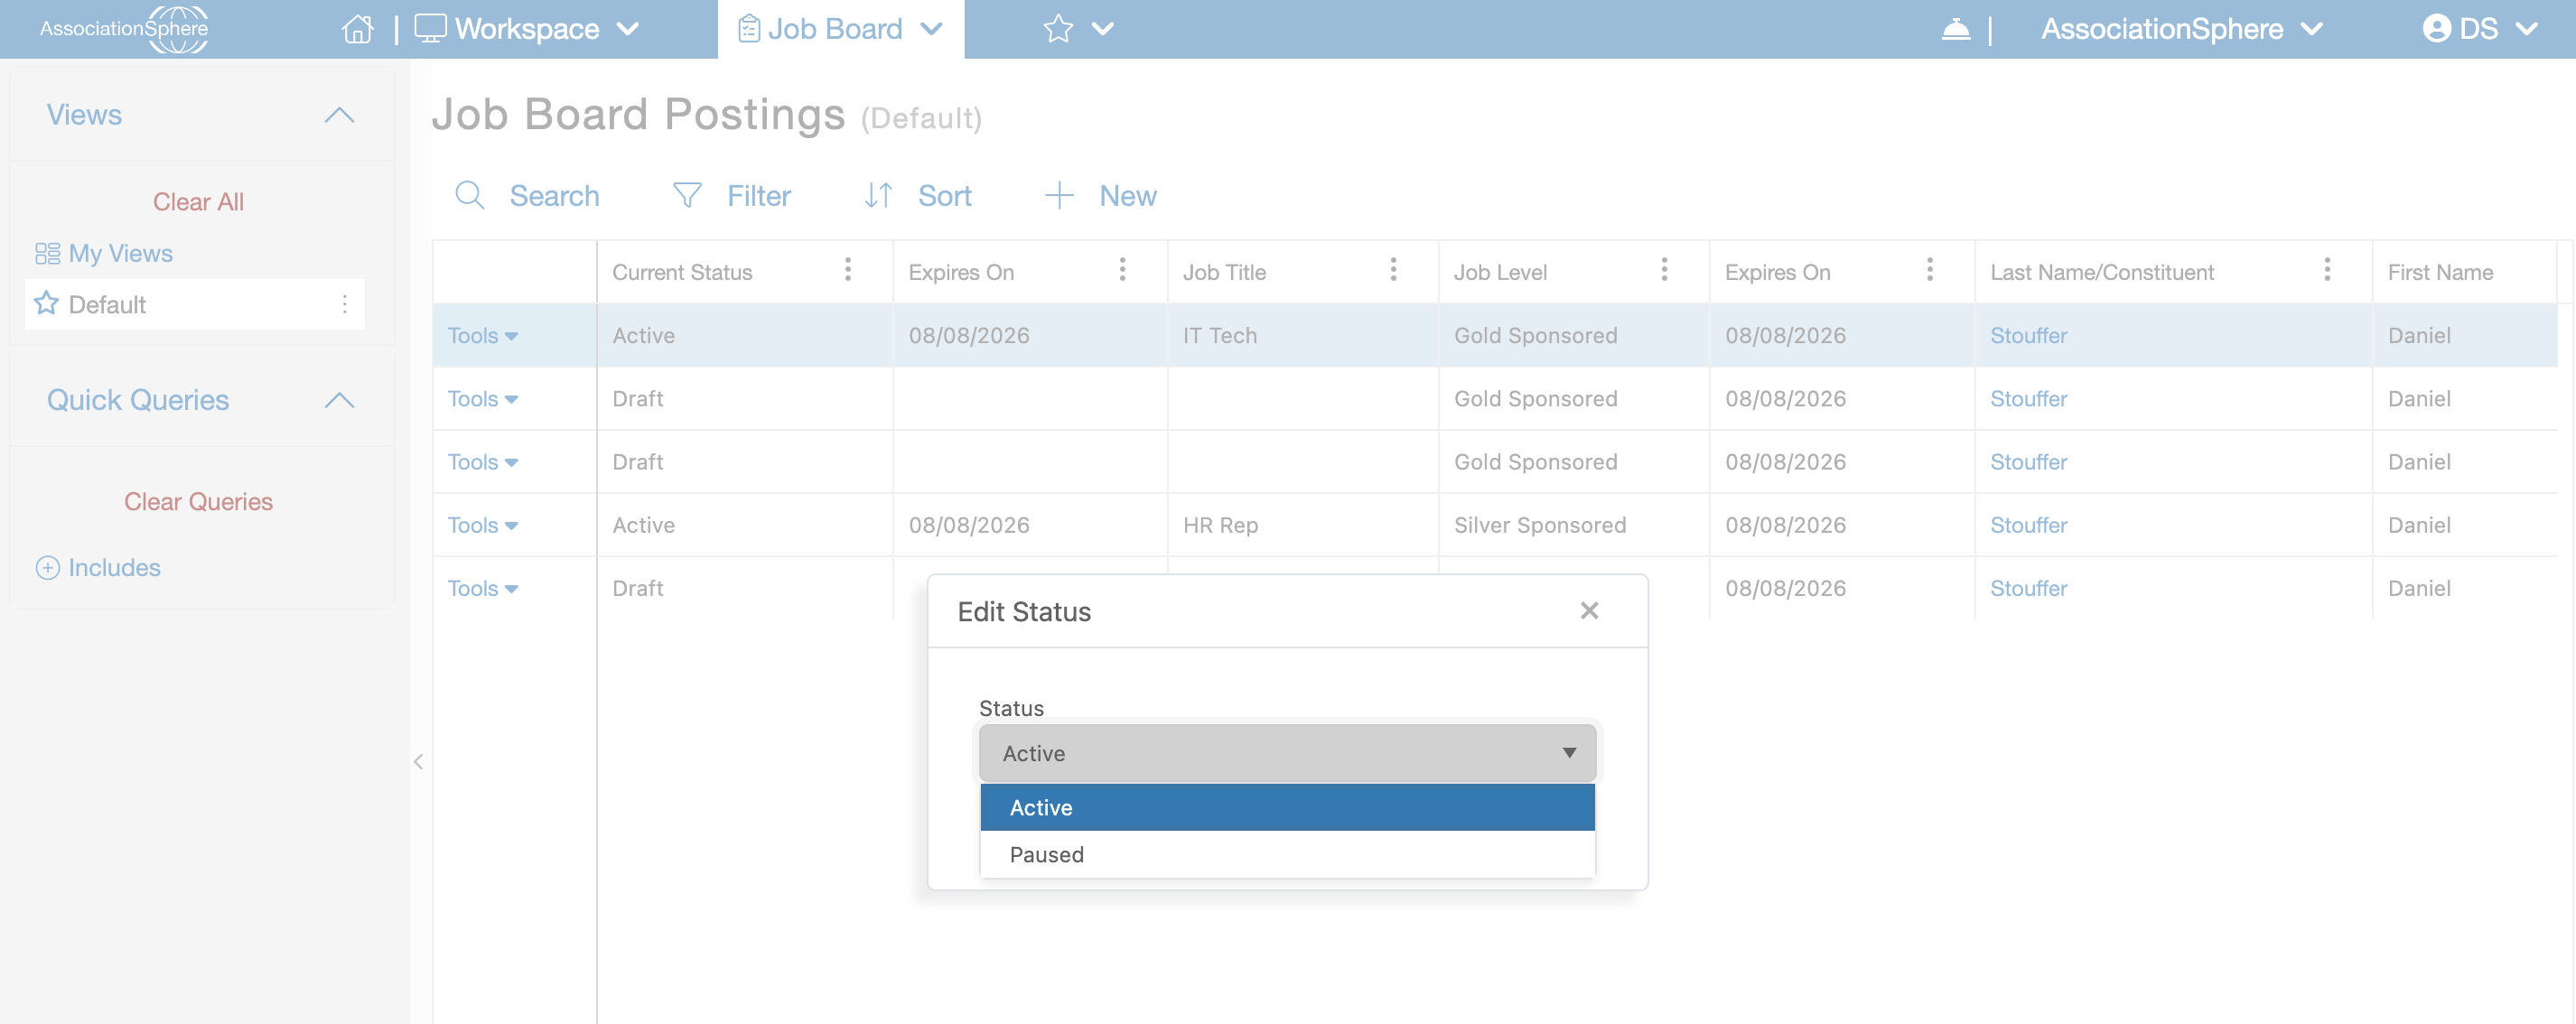
Task: Open Stouffer link in HR Rep row
Action: click(2028, 525)
